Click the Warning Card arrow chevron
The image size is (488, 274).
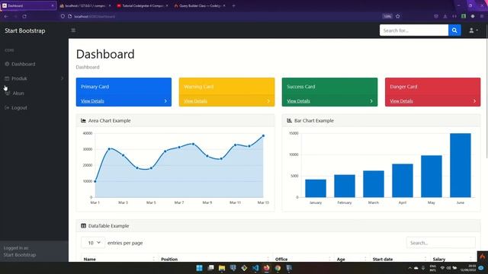point(268,101)
